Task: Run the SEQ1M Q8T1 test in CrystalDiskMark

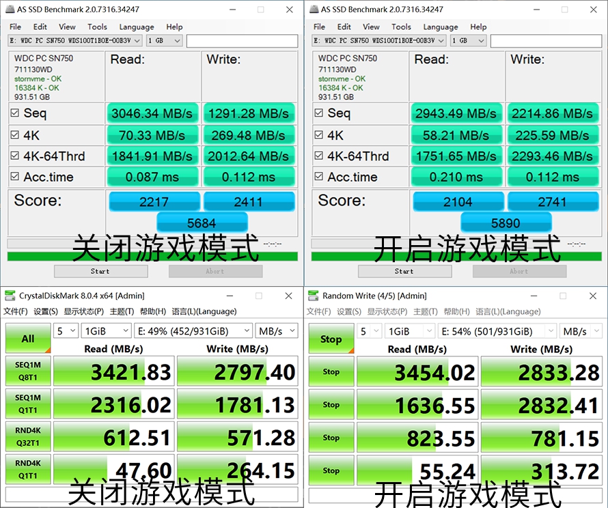Action: [x=28, y=371]
